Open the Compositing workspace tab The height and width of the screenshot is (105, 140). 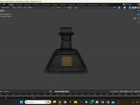click(81, 5)
